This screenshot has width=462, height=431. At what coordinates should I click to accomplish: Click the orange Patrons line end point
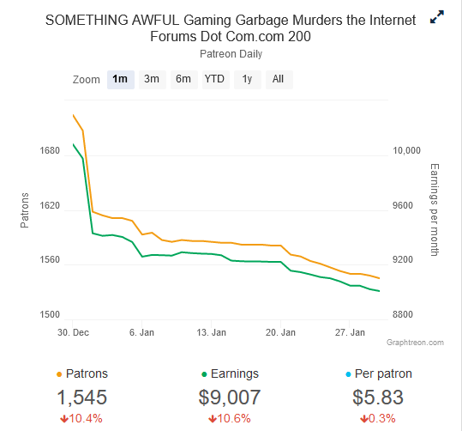(379, 278)
